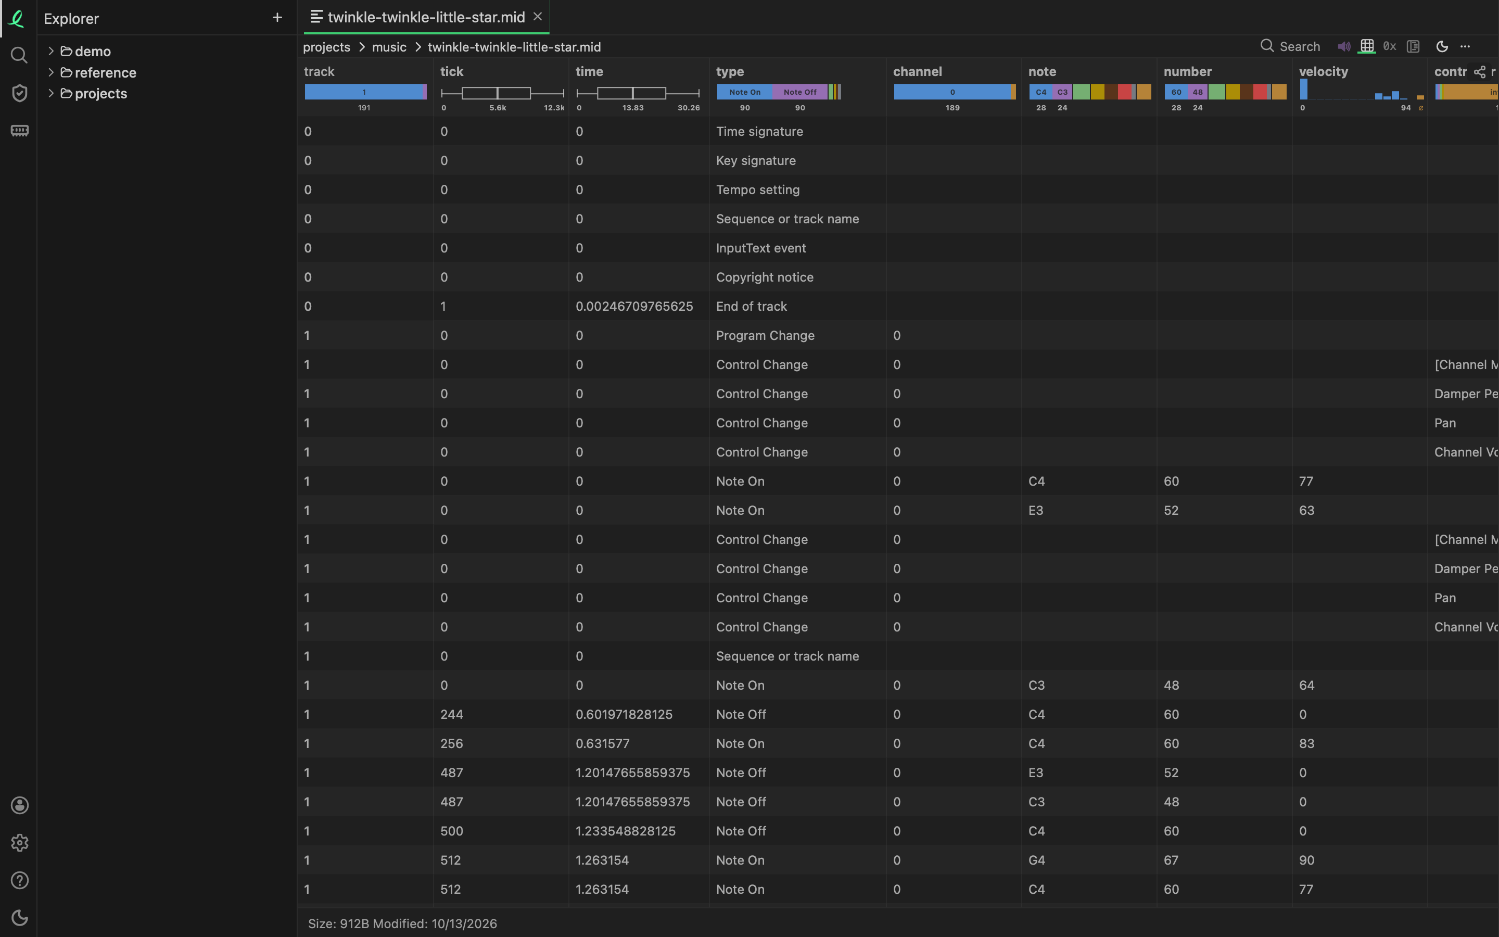Select C4 segment in note bar
1499x937 pixels.
point(1040,92)
